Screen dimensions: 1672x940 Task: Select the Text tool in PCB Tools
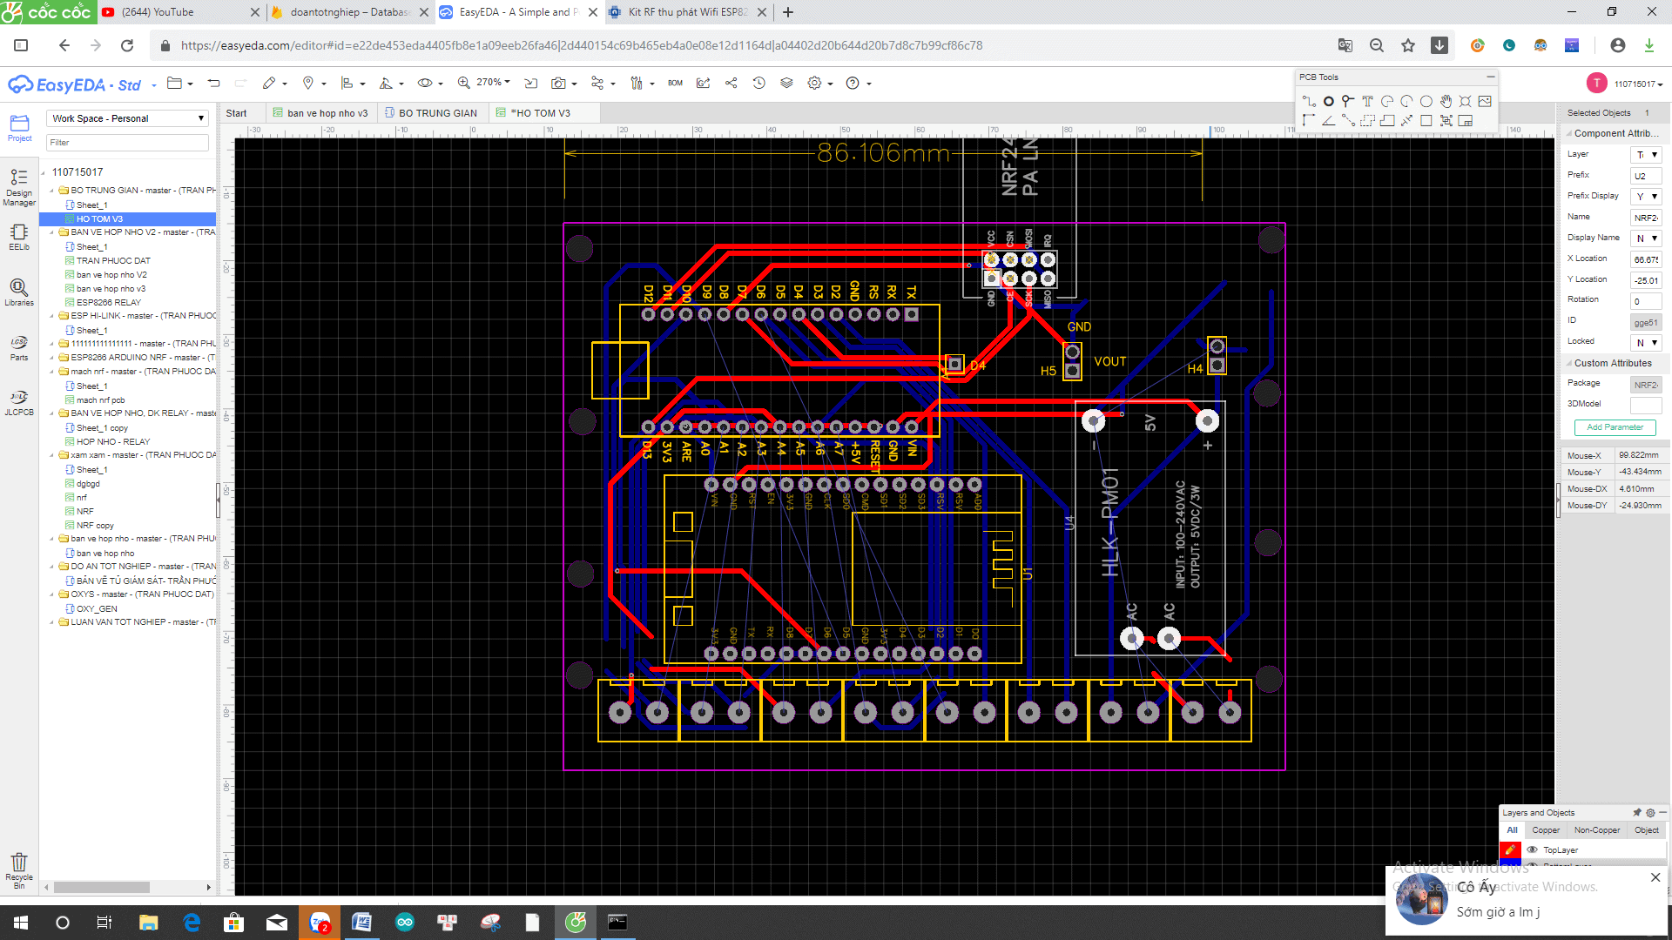(1367, 102)
